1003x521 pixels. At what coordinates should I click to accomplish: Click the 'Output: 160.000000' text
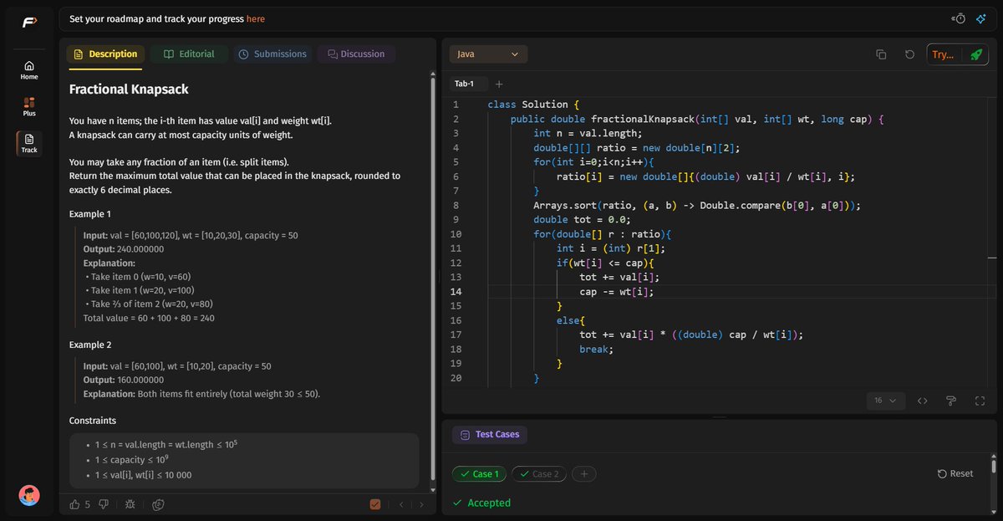pos(124,380)
